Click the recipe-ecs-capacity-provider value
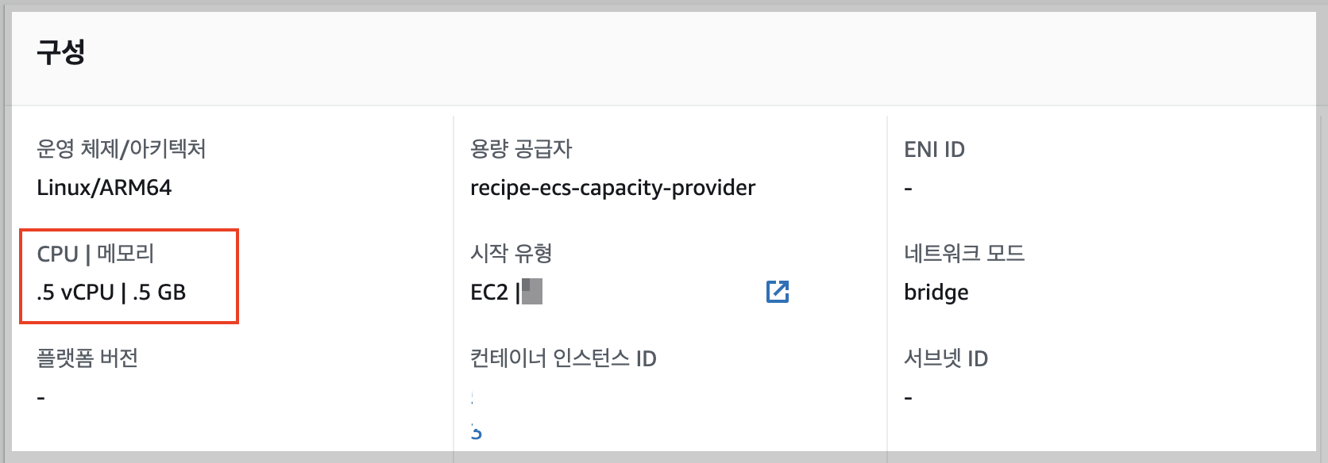The image size is (1328, 463). pos(613,187)
